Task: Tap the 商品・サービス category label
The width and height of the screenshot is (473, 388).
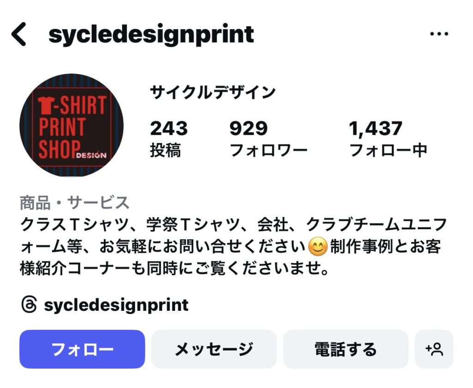Action: click(74, 202)
